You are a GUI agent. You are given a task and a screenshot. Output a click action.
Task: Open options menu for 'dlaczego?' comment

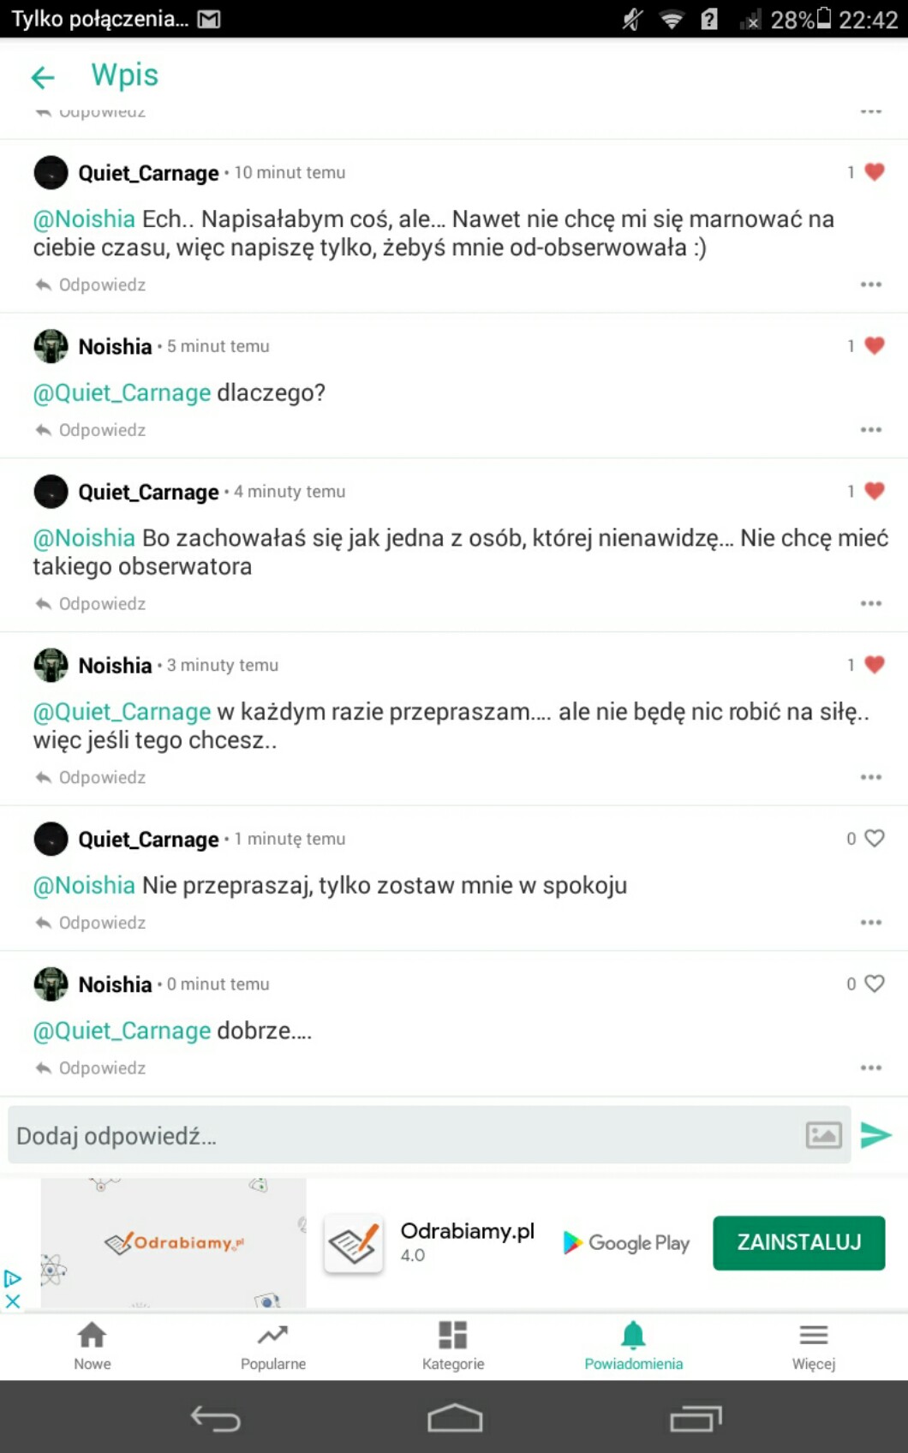[870, 429]
